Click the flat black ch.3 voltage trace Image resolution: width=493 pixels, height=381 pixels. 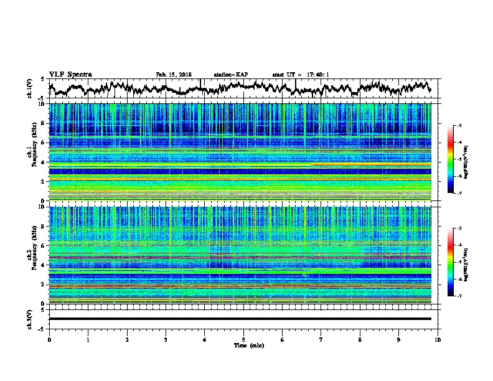pos(240,319)
